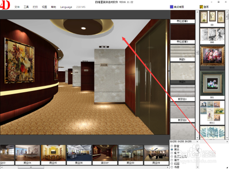This screenshot has height=169, width=229.
Task: Select mural 0011 photo collage
Action: tap(212, 113)
